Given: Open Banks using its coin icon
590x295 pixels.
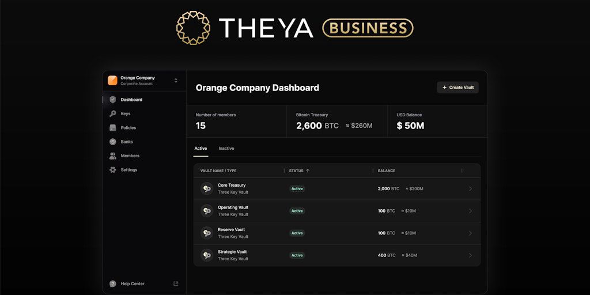Looking at the screenshot, I should [113, 142].
